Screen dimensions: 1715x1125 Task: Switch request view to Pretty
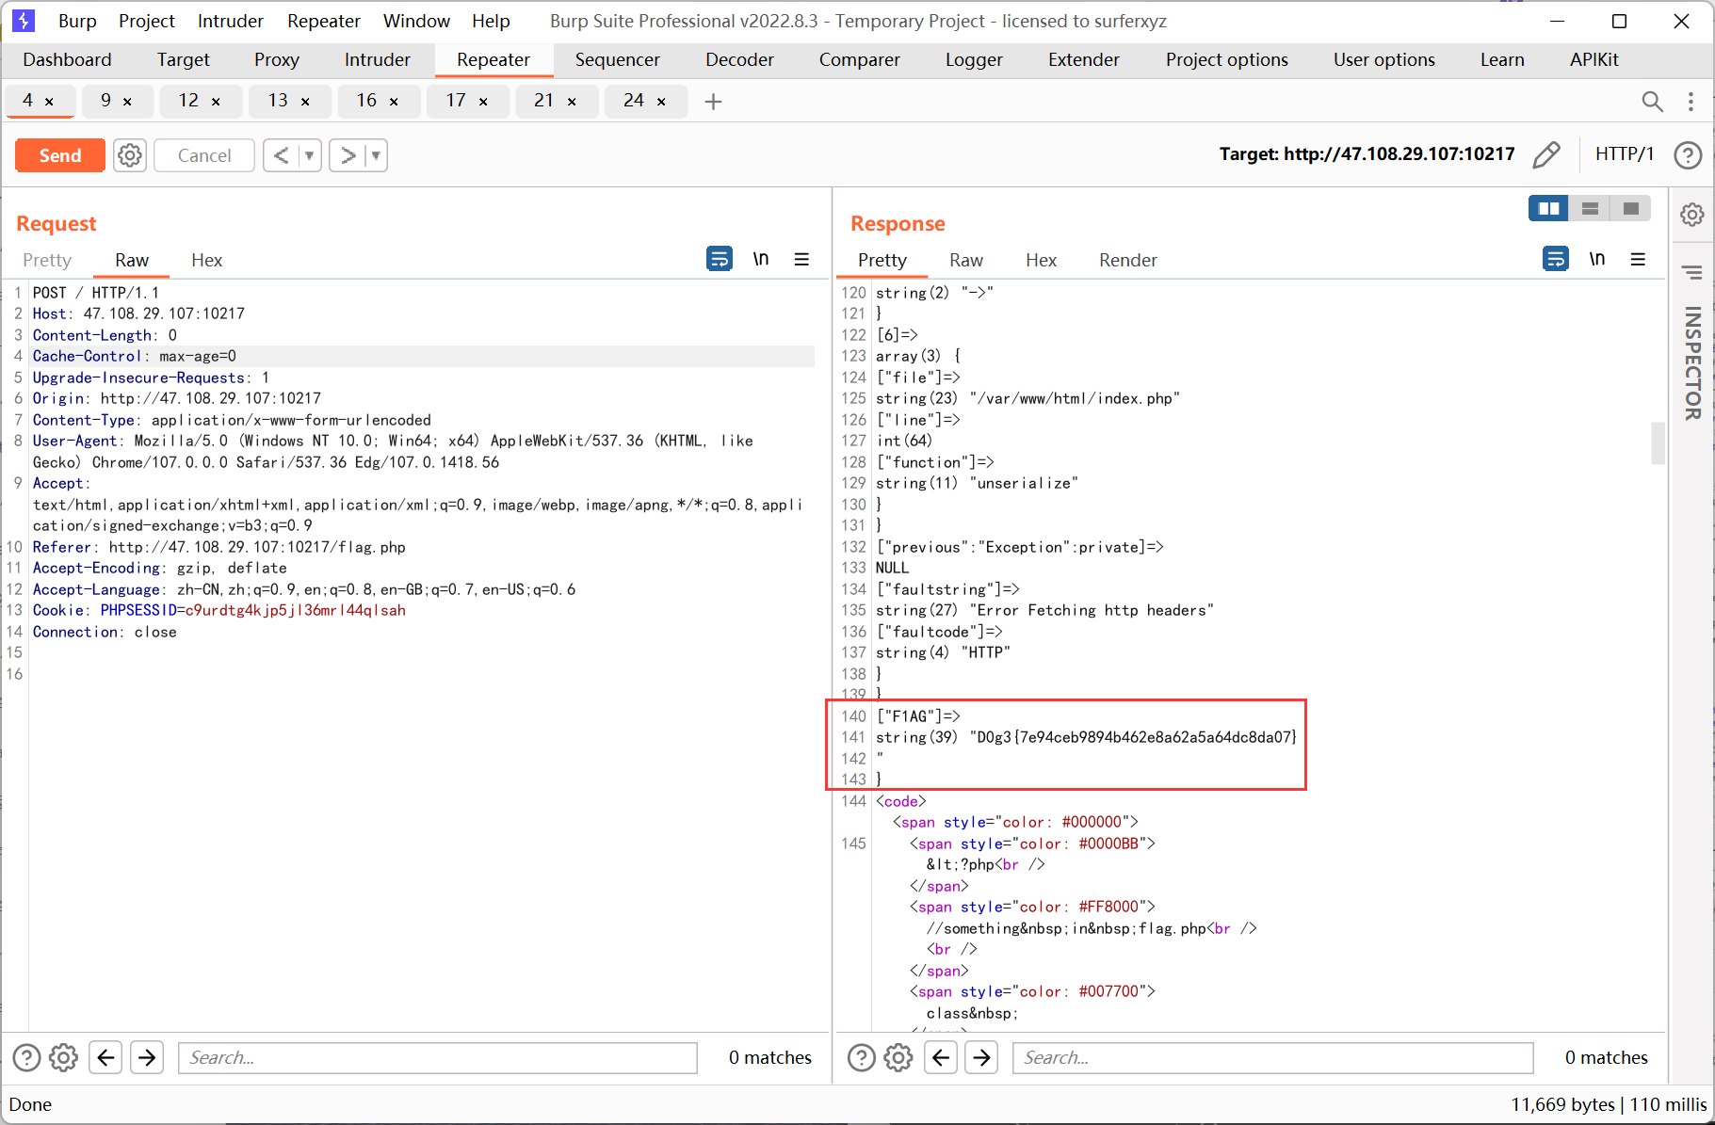(x=47, y=260)
